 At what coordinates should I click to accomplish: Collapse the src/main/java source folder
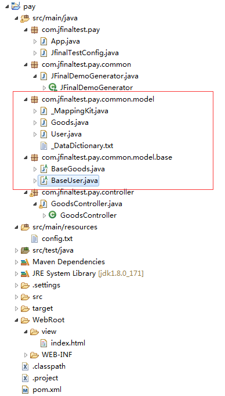click(17, 19)
